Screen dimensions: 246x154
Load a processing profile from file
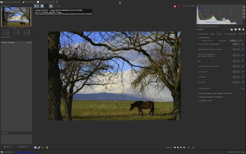pyautogui.click(x=232, y=29)
